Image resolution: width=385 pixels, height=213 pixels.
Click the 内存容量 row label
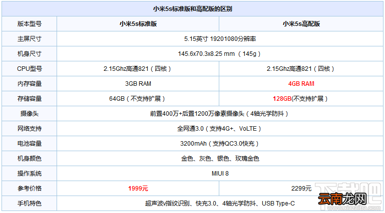click(30, 84)
